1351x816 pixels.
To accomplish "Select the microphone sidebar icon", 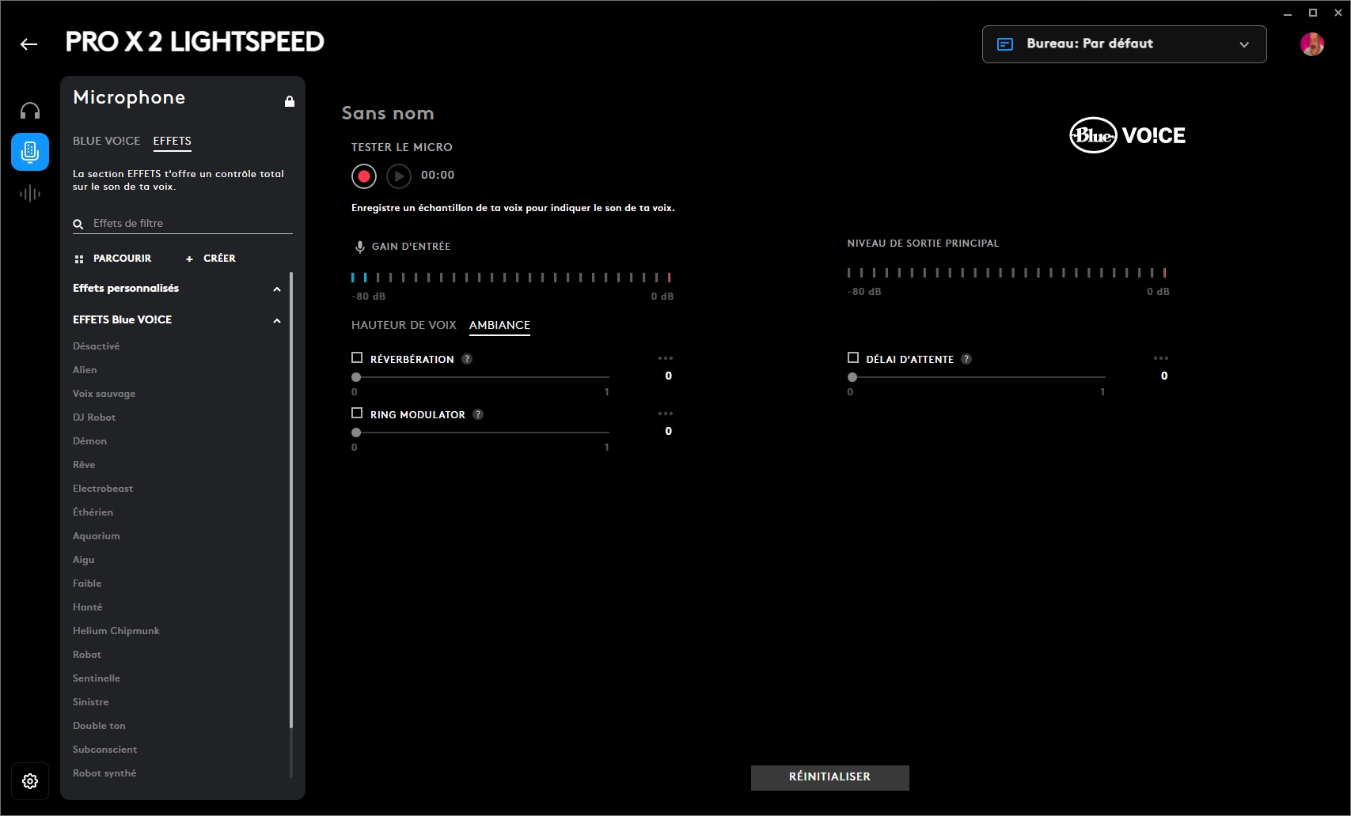I will (x=30, y=152).
